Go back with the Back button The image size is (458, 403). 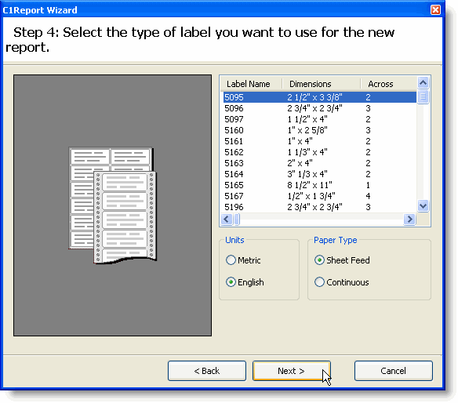click(207, 371)
